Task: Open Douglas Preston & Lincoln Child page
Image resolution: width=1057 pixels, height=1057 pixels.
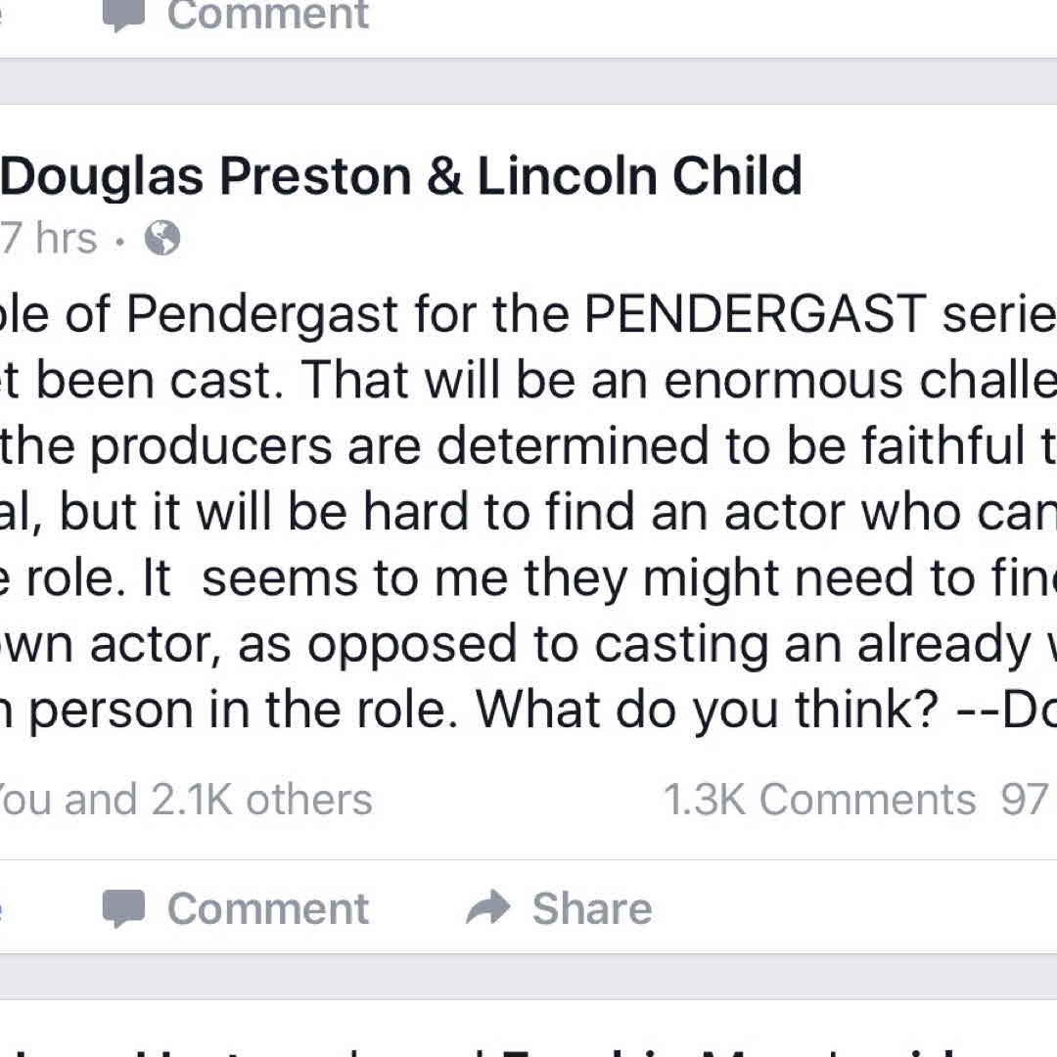Action: (x=402, y=176)
